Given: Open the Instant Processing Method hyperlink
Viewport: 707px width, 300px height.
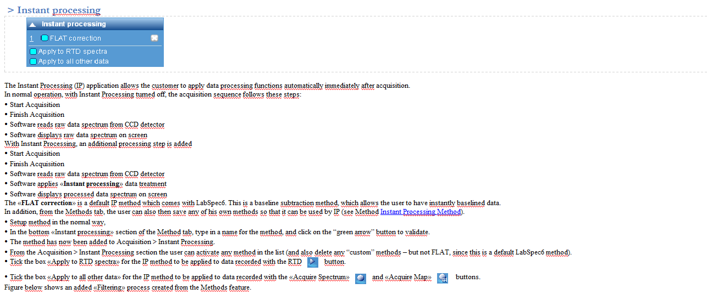Looking at the screenshot, I should point(422,212).
